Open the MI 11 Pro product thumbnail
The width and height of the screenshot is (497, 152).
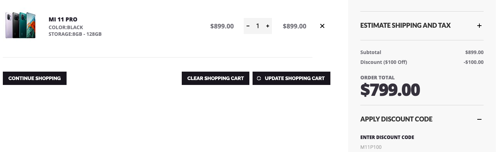(20, 25)
